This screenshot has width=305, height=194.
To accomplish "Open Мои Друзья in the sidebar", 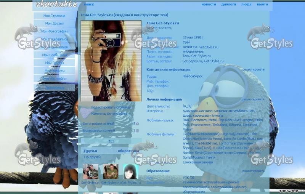I will [54, 23].
